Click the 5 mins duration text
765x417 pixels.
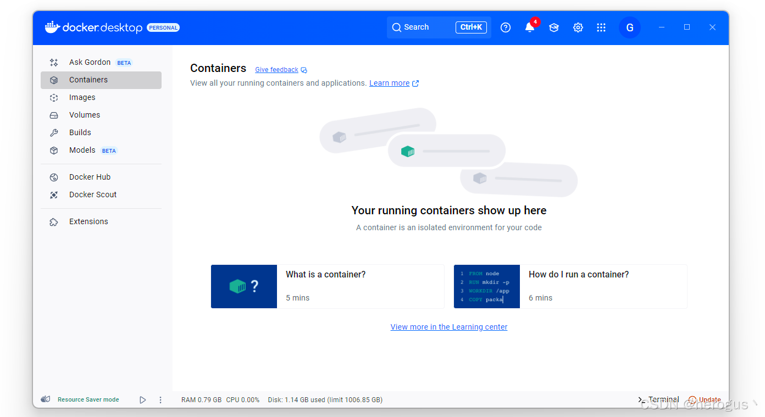point(297,298)
